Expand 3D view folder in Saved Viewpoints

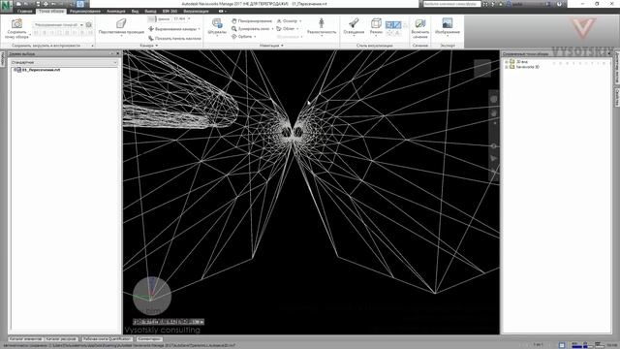[x=507, y=62]
